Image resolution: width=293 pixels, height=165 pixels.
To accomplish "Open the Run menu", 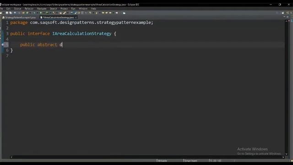I will coord(73,9).
